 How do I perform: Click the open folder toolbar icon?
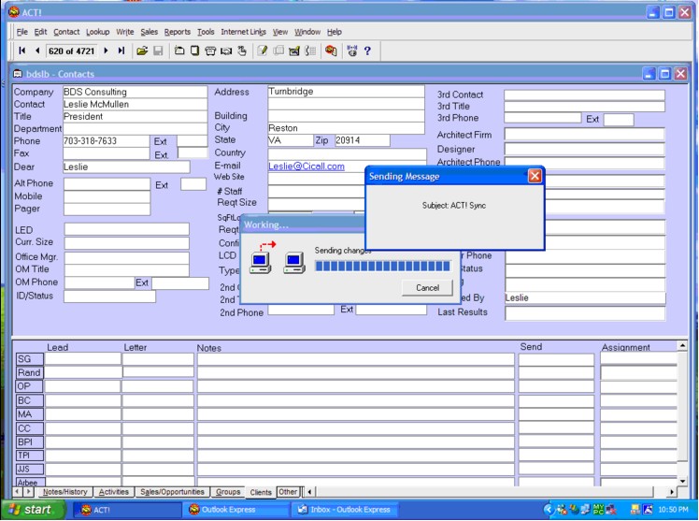point(142,51)
